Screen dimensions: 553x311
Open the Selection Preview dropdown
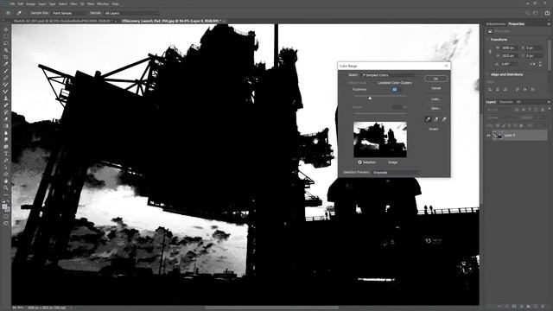pos(396,173)
